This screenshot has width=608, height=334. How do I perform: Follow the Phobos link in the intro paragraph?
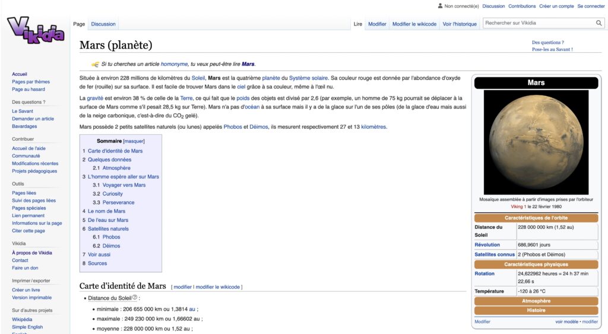coord(233,127)
